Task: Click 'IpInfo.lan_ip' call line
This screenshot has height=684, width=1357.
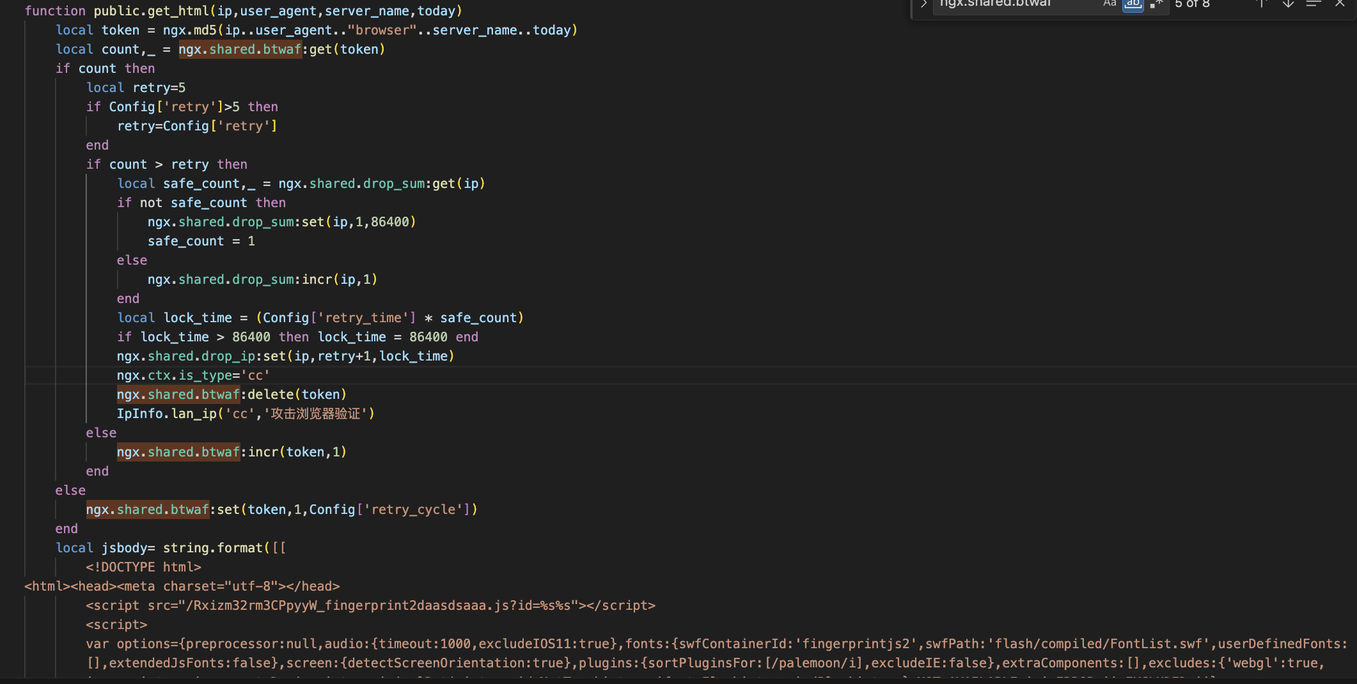Action: [246, 414]
